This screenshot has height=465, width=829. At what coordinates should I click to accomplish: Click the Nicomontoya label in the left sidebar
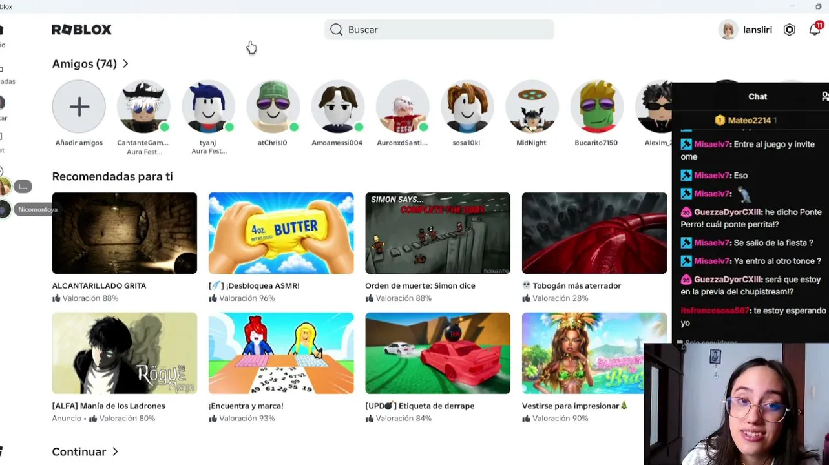(x=37, y=209)
